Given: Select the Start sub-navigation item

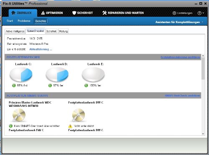Looking at the screenshot, I should (x=10, y=21).
